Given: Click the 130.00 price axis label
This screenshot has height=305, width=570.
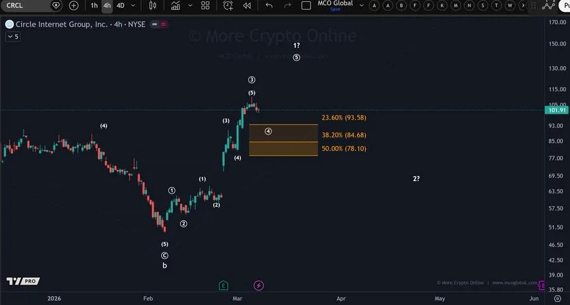Looking at the screenshot, I should 557,68.
